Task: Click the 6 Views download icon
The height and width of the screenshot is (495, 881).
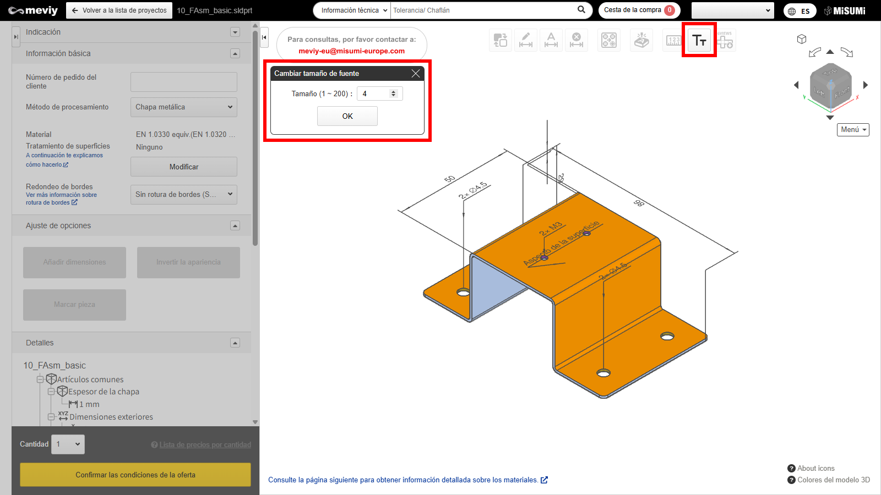Action: (725, 40)
